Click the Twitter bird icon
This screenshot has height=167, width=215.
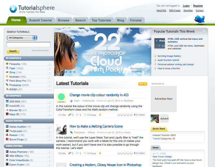click(x=200, y=20)
